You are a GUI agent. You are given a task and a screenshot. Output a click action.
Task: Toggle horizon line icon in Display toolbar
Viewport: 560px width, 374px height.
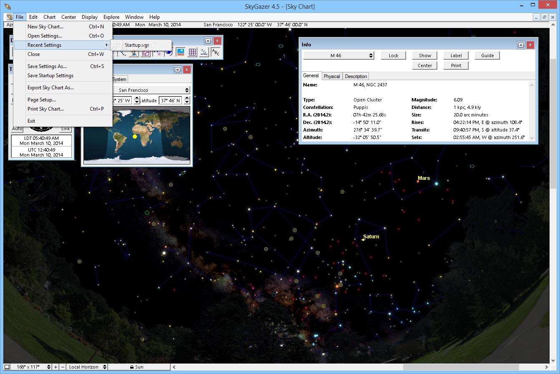(204, 52)
